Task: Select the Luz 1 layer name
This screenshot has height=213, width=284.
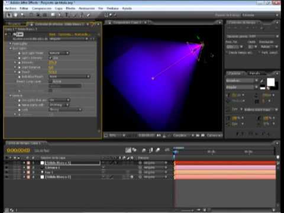Action: pos(49,172)
